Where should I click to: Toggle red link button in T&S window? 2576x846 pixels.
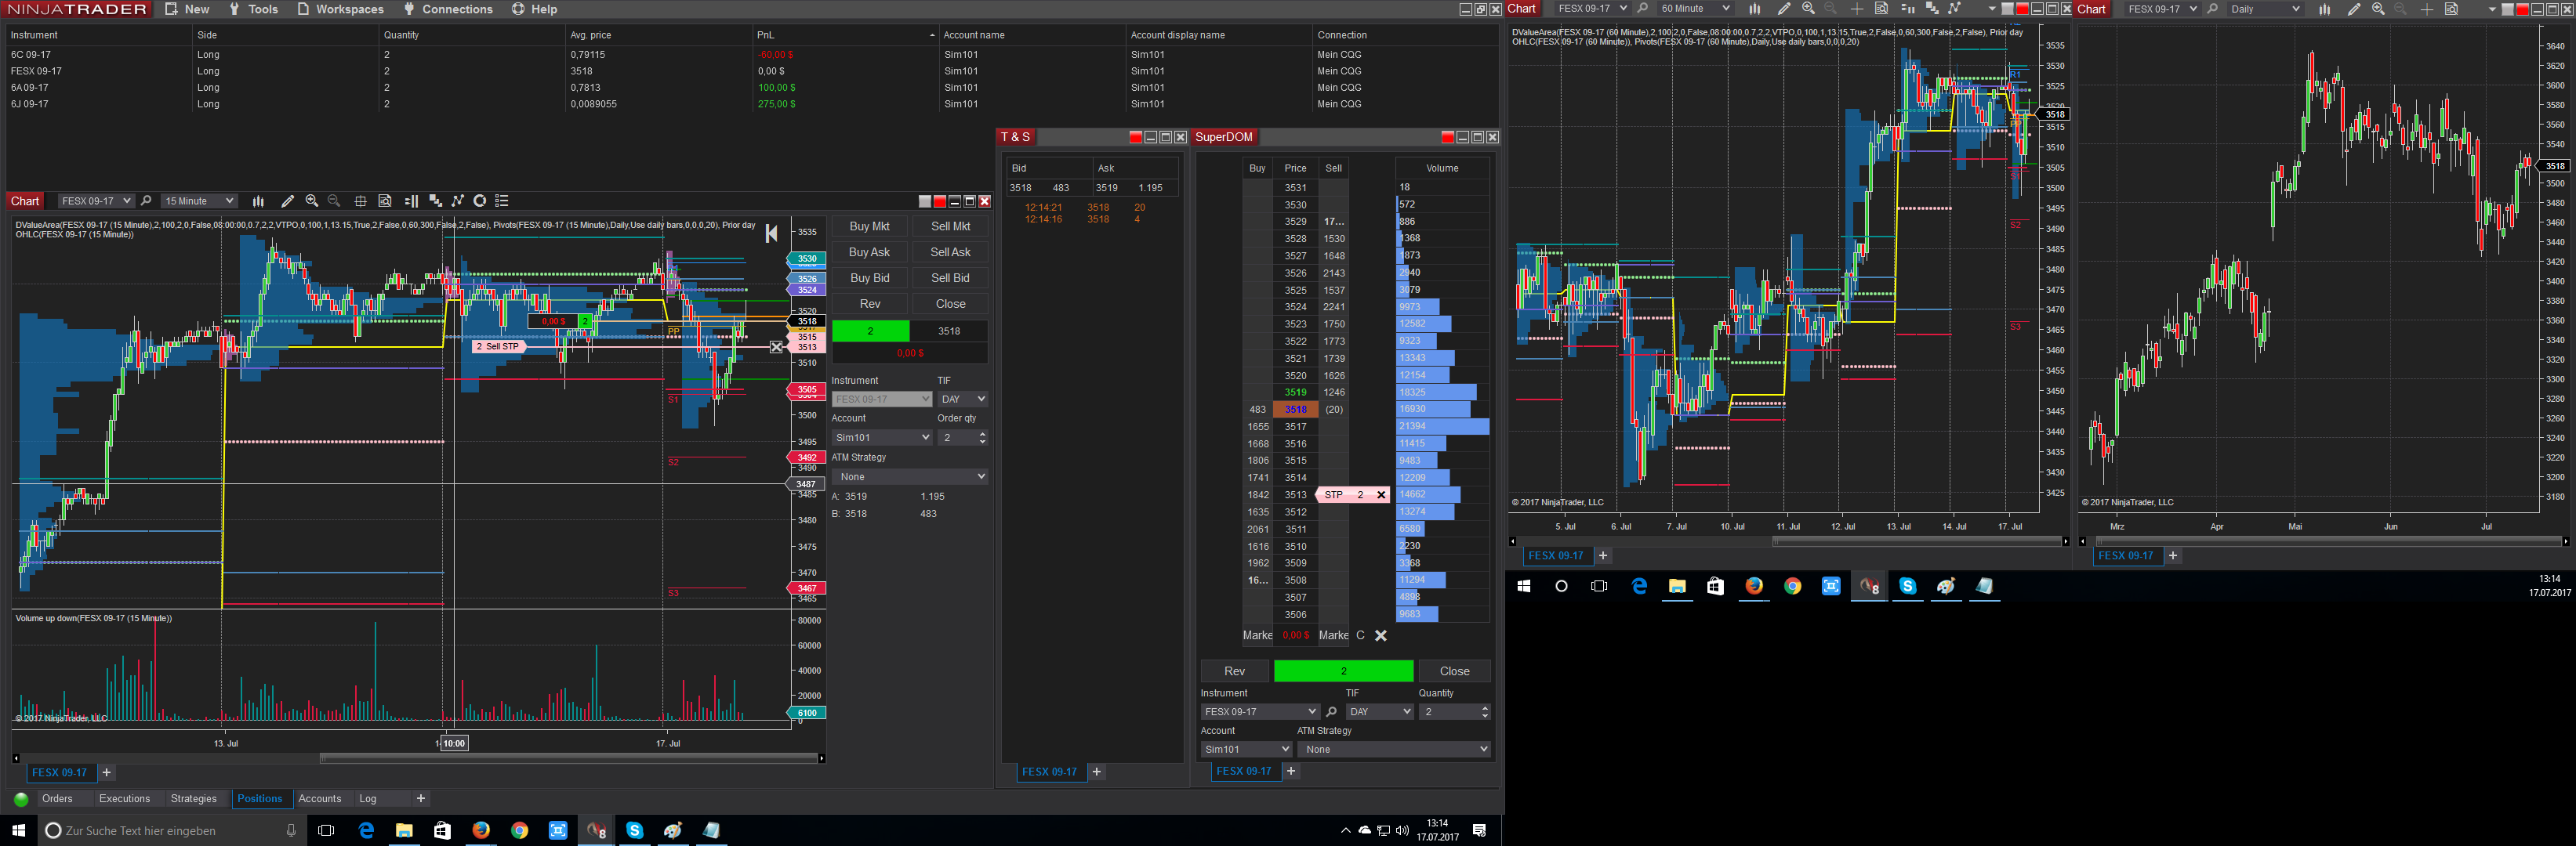(1135, 137)
